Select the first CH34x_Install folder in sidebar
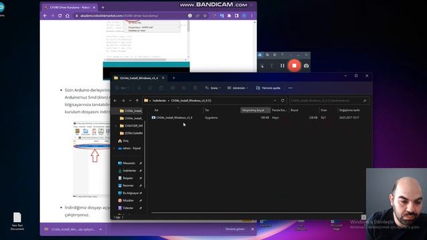Viewport: 427px width, 240px height. 131,111
